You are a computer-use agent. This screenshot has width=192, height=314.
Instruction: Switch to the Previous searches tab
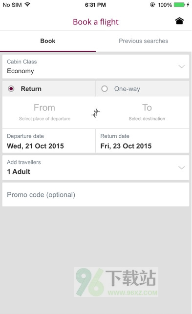tap(144, 41)
